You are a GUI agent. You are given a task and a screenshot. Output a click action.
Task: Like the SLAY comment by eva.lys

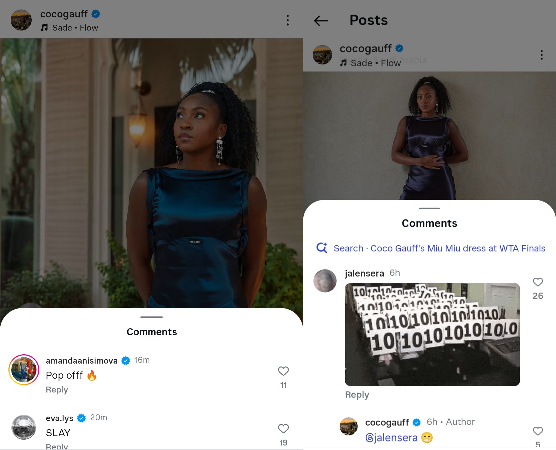283,428
